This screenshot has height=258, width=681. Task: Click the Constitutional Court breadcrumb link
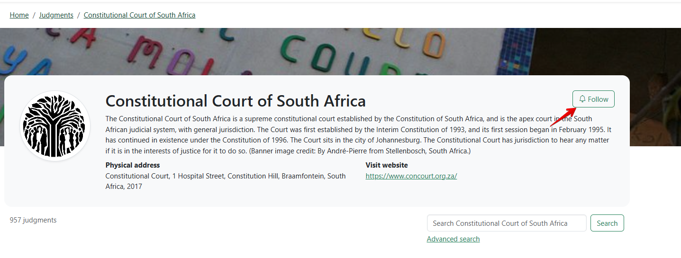[x=139, y=15]
